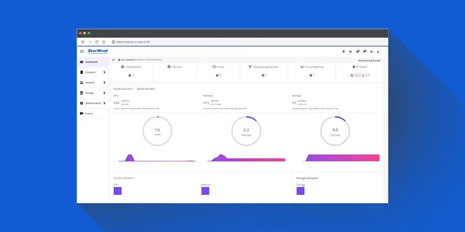
Task: Click the Data Centers count value 1
Action: click(x=131, y=75)
